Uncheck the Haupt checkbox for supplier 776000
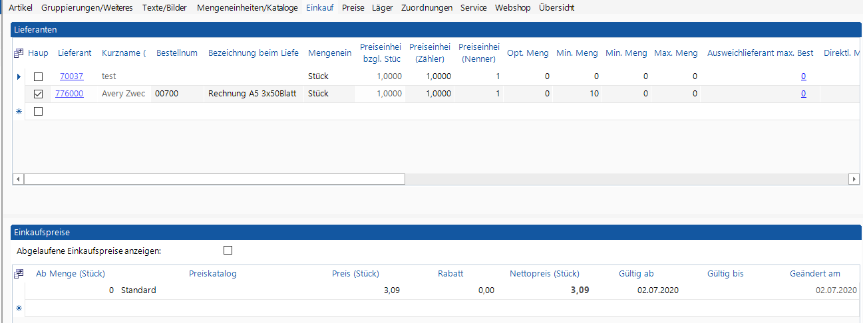The width and height of the screenshot is (863, 323). click(38, 94)
